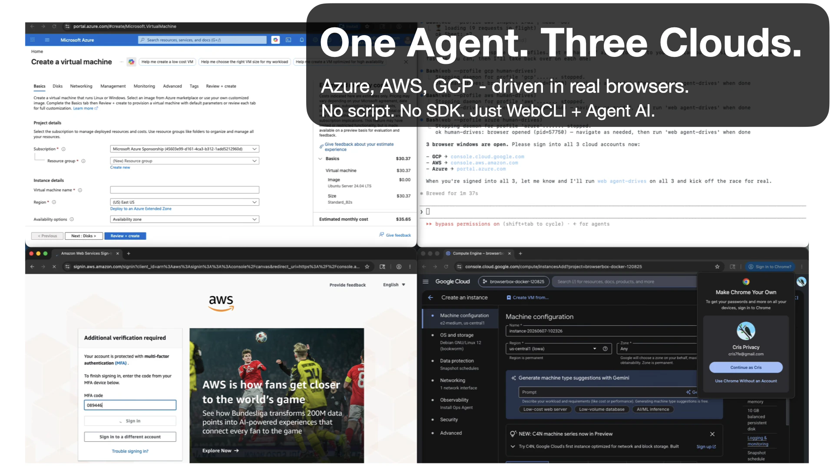Expand the C4N preview notice chevron

click(513, 446)
